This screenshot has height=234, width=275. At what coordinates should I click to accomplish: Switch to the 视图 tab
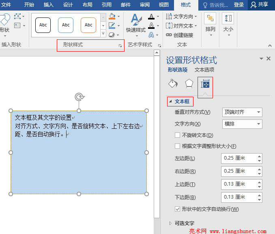coord(163,5)
